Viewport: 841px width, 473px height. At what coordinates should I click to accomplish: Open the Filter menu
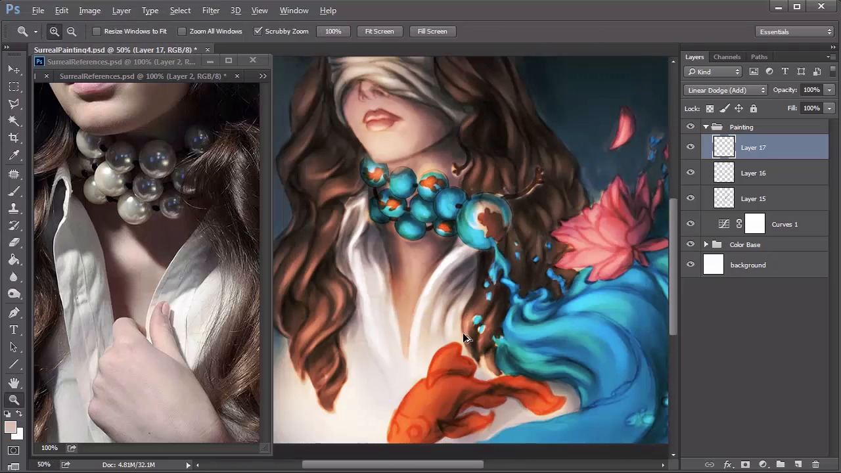pyautogui.click(x=211, y=11)
